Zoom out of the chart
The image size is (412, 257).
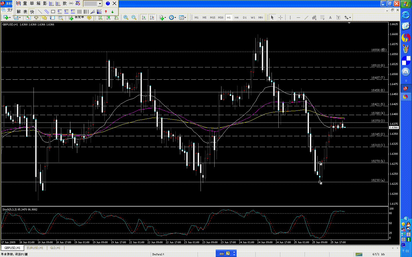pos(134,17)
